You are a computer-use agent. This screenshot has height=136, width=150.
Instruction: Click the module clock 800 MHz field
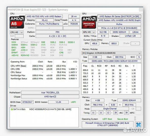coord(119,57)
